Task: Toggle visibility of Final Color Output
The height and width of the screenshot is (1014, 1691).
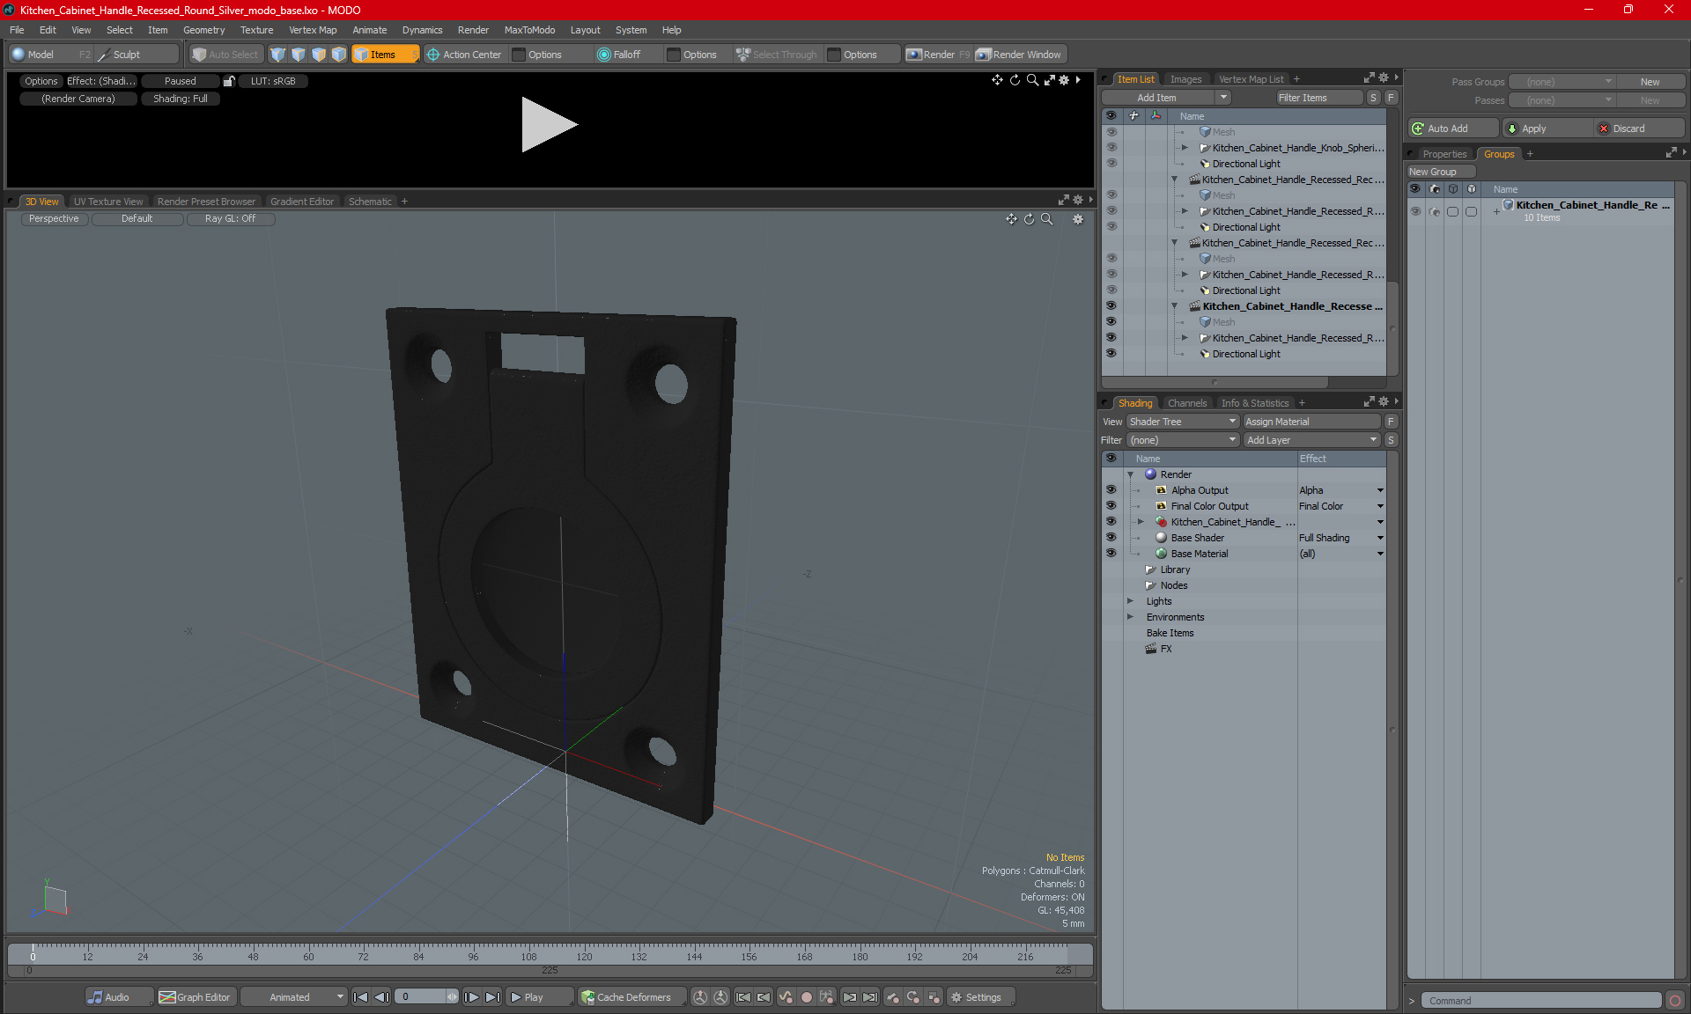Action: (x=1111, y=506)
